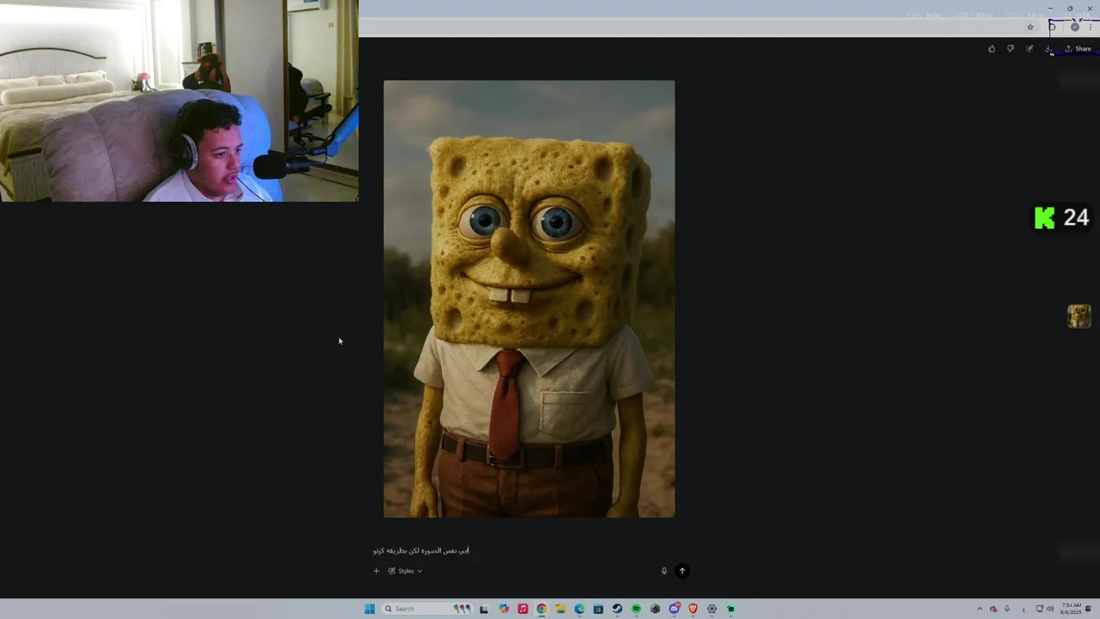The image size is (1100, 619).
Task: Open File Explorer from the taskbar
Action: (x=560, y=609)
